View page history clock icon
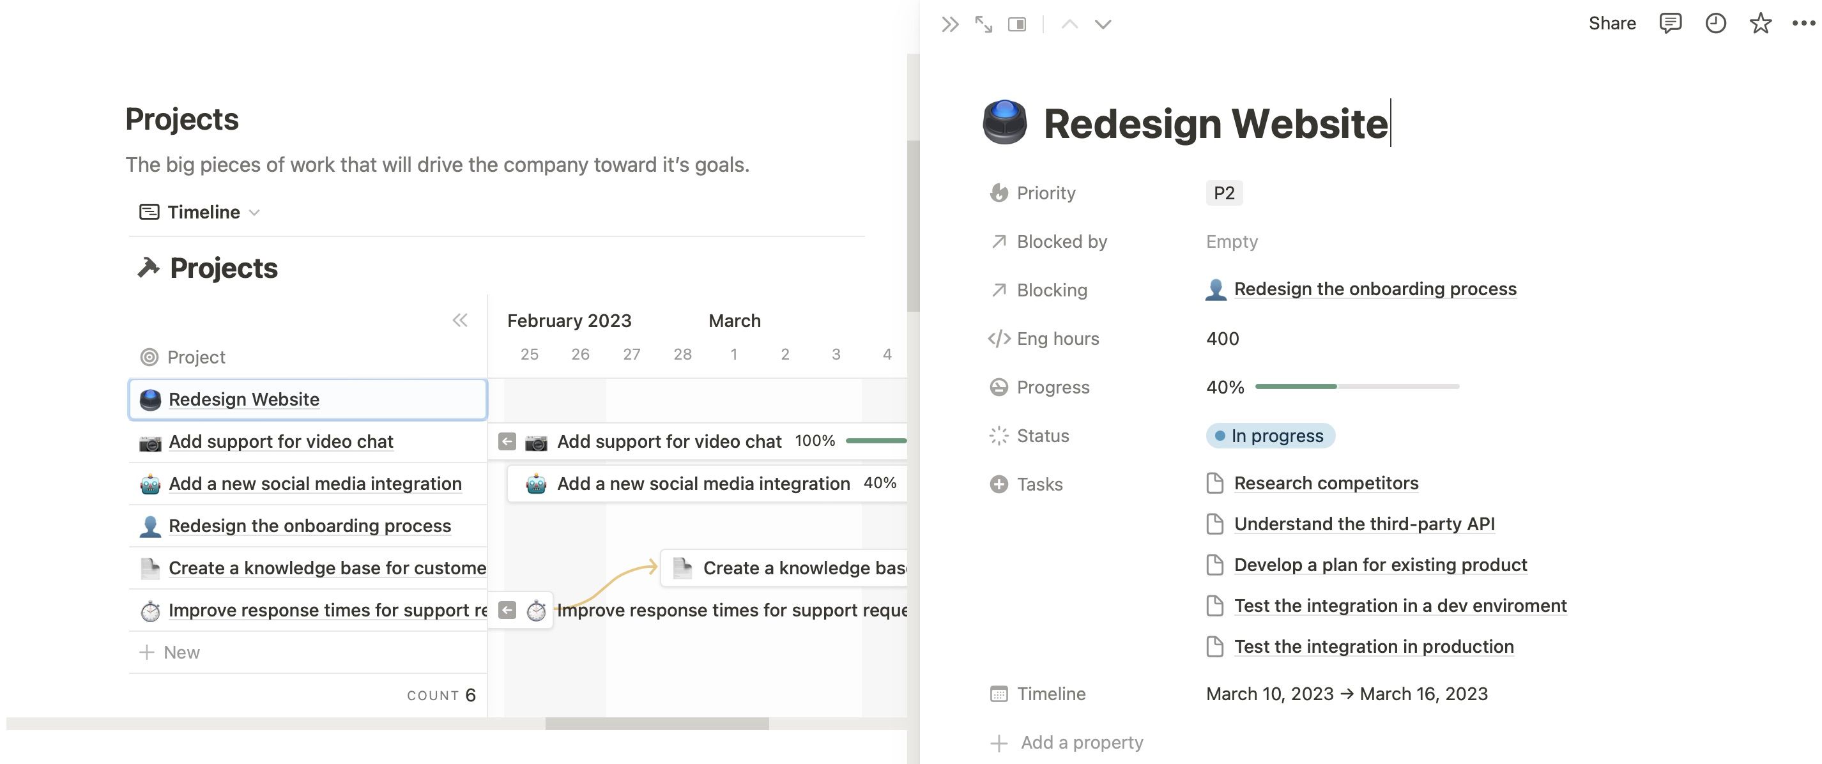Viewport: 1822px width, 764px height. [1715, 24]
